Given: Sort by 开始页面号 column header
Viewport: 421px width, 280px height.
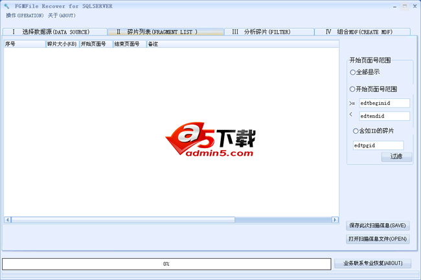Looking at the screenshot, I should click(x=96, y=44).
